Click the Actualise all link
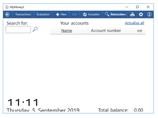This screenshot has width=158, height=118. click(x=135, y=23)
